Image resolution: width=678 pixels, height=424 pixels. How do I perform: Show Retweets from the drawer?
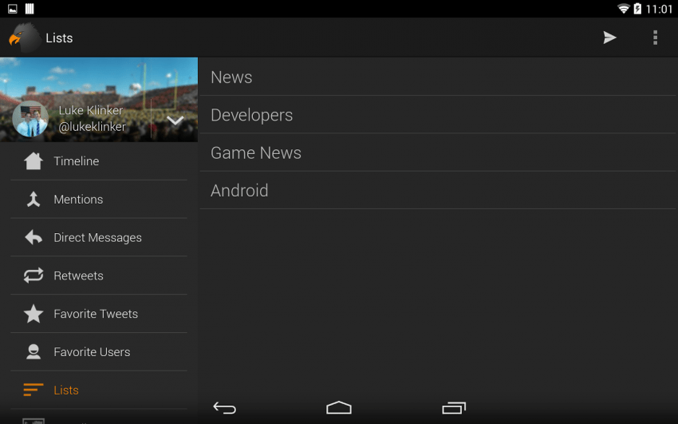[99, 275]
